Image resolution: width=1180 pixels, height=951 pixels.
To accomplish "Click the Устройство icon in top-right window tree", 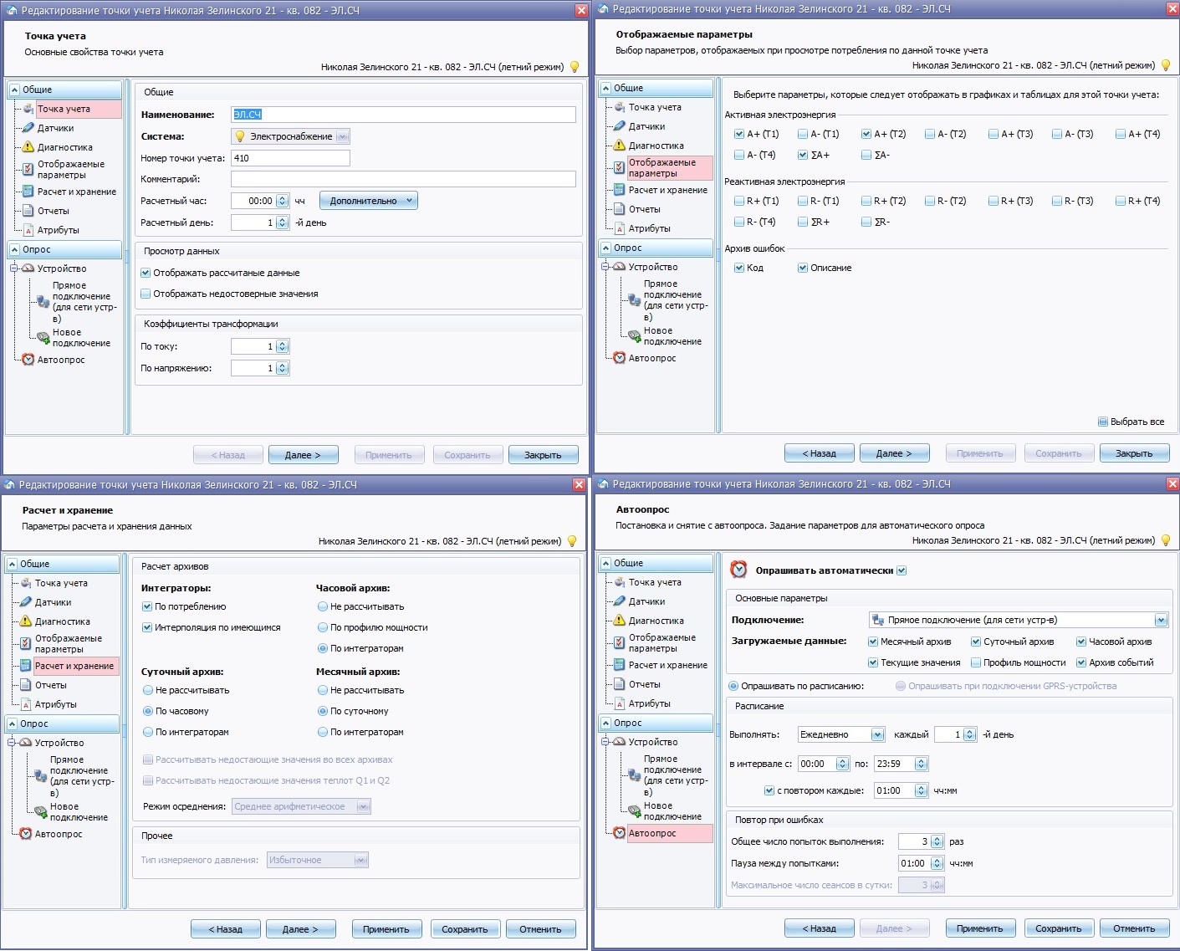I will pyautogui.click(x=619, y=267).
